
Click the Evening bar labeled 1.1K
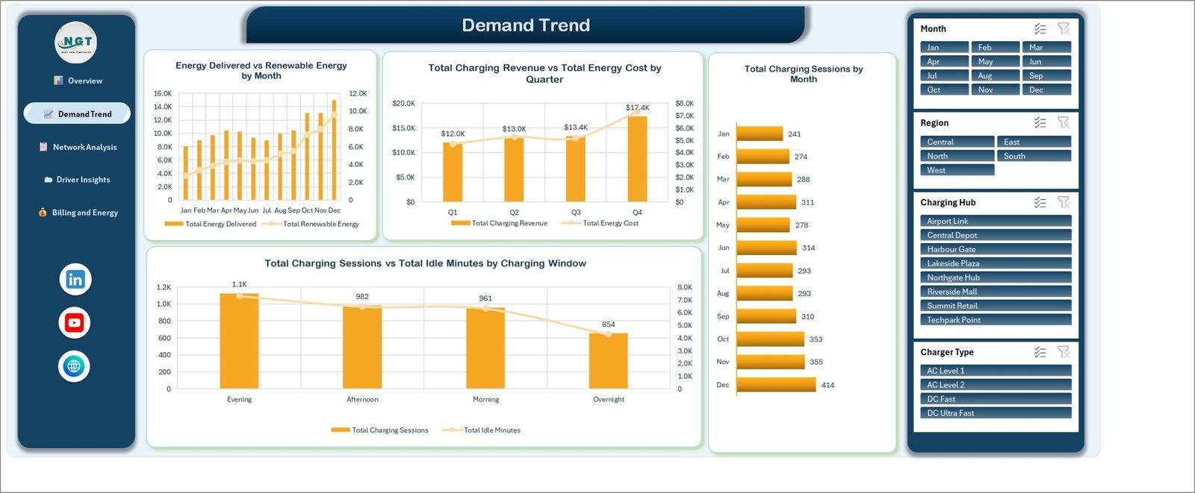239,341
